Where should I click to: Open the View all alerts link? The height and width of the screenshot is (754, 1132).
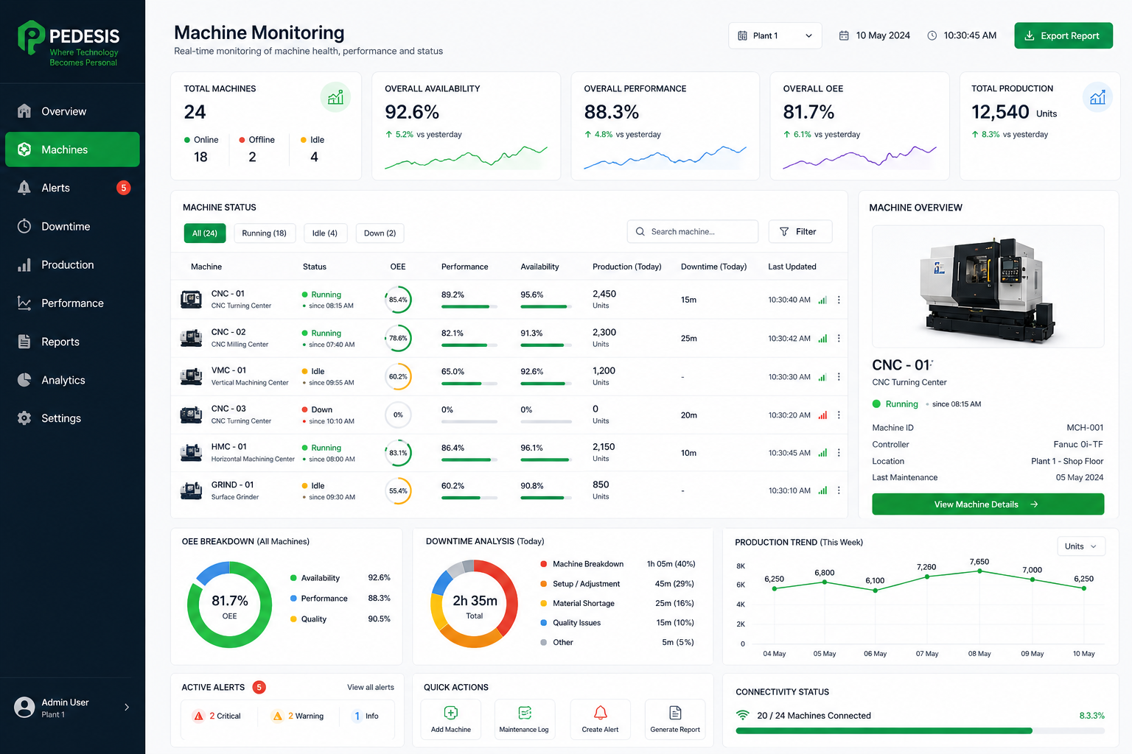pos(371,687)
